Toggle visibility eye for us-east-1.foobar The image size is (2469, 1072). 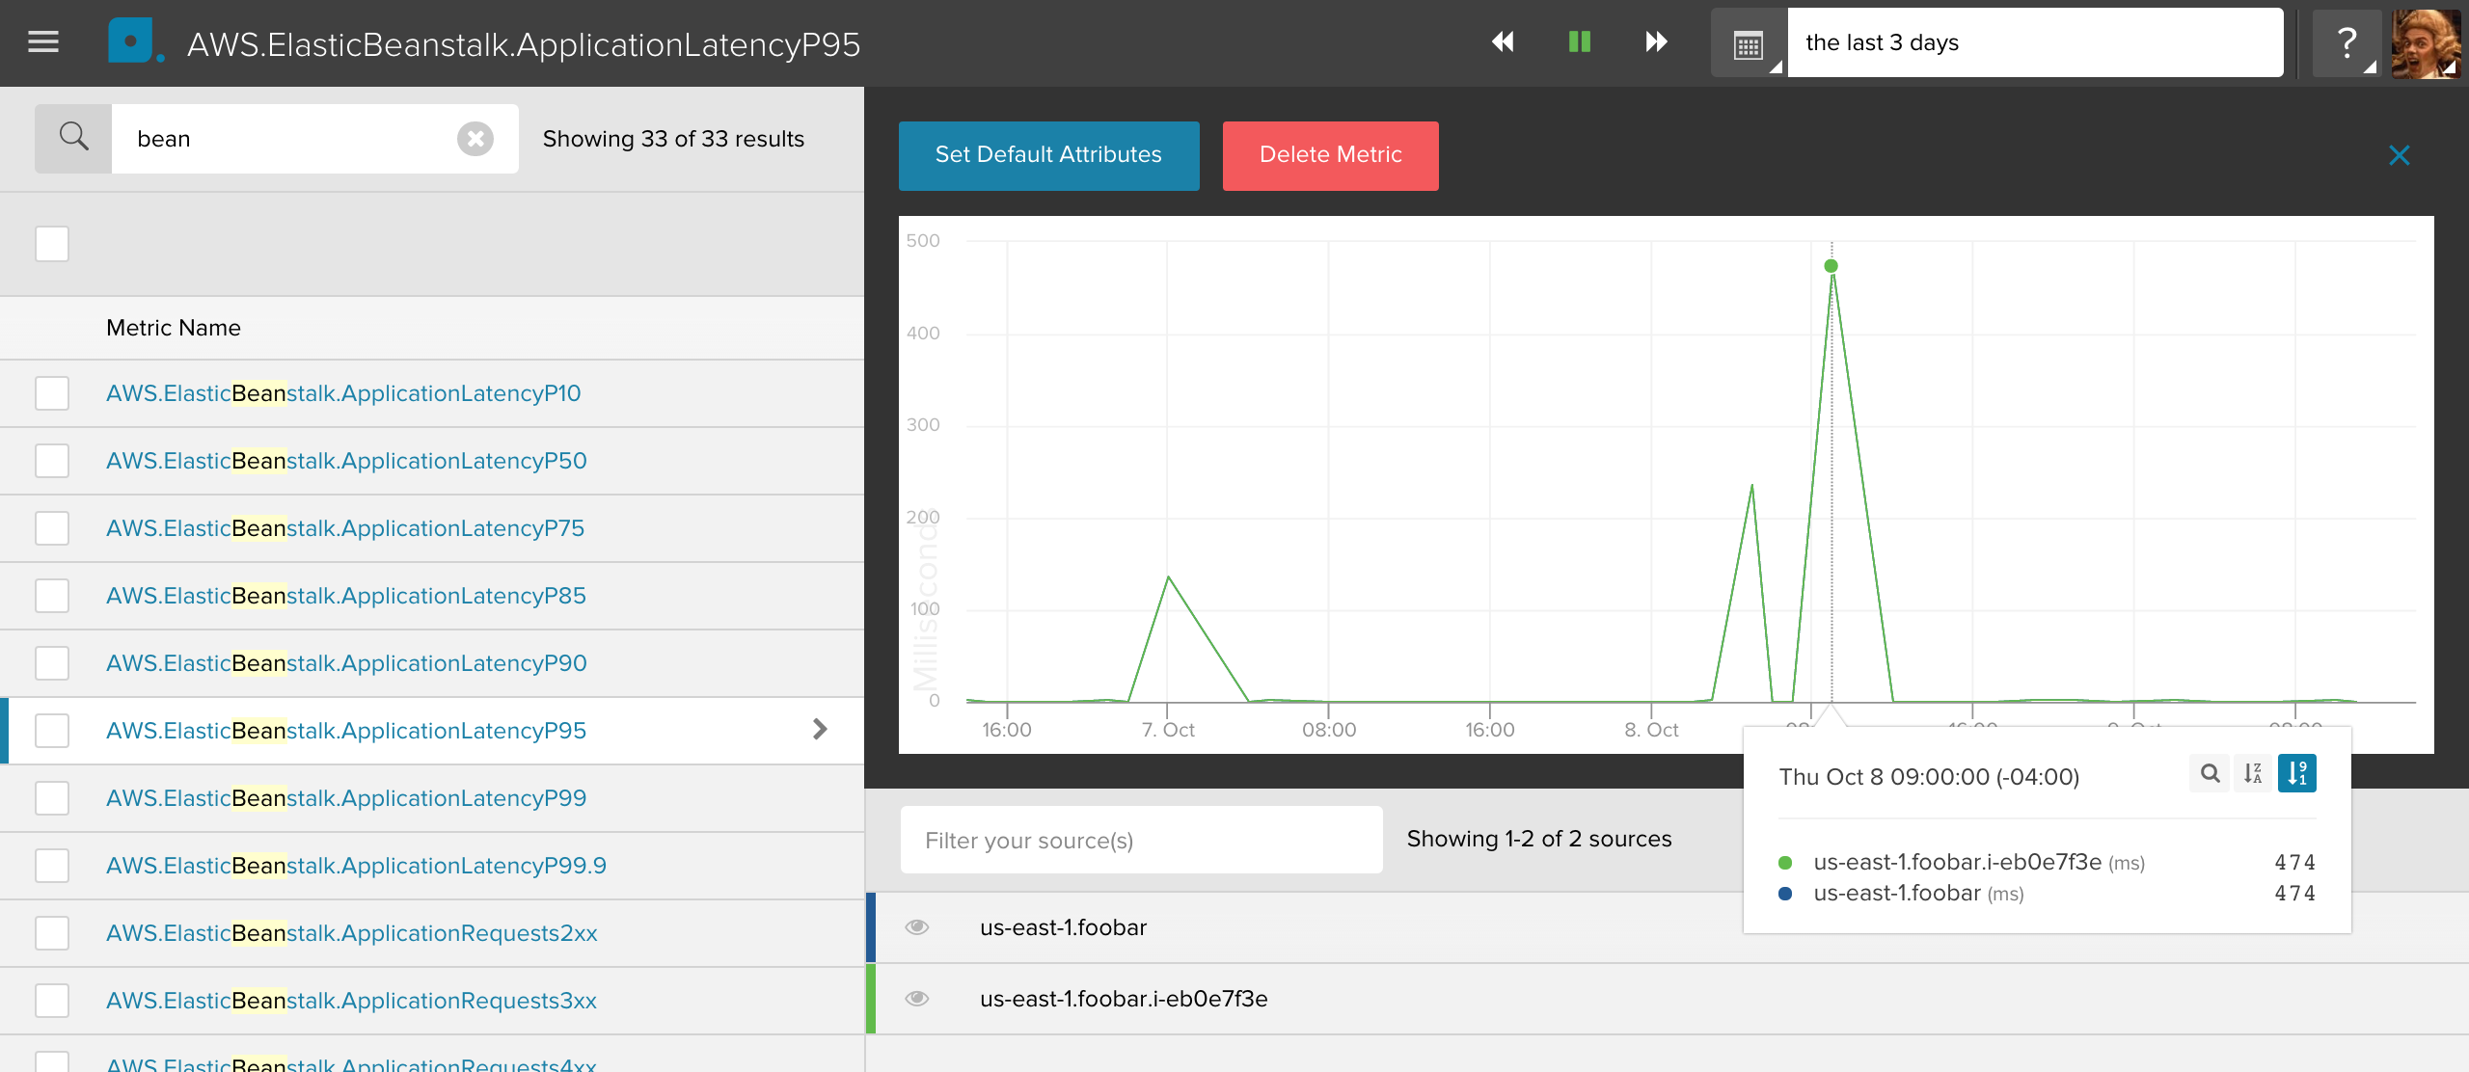[917, 927]
